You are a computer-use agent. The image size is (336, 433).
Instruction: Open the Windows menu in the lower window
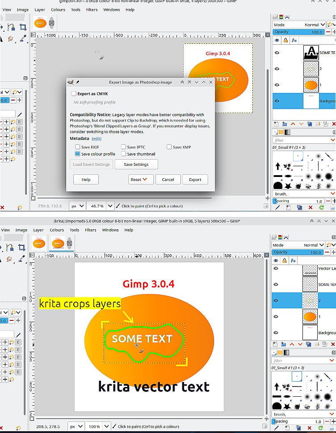[110, 230]
